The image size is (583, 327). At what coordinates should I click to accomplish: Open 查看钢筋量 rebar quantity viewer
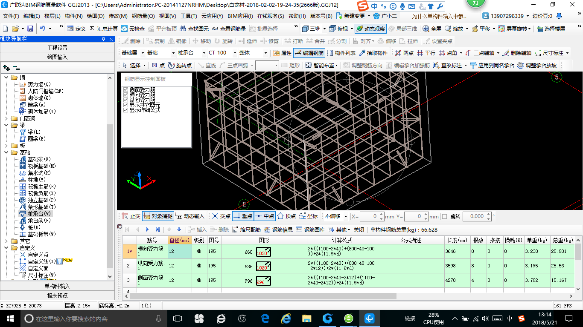[x=229, y=29]
